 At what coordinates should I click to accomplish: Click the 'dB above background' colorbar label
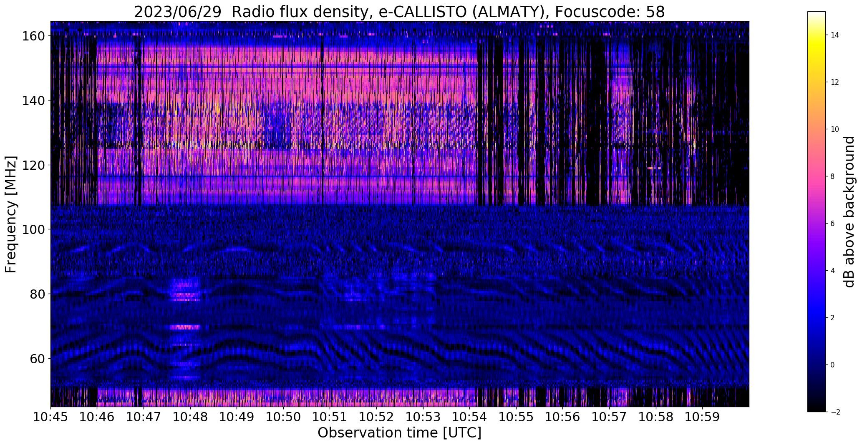pyautogui.click(x=849, y=212)
